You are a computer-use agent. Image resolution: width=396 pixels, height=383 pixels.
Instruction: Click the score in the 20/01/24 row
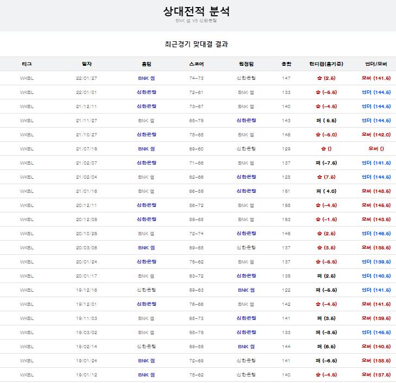196,262
